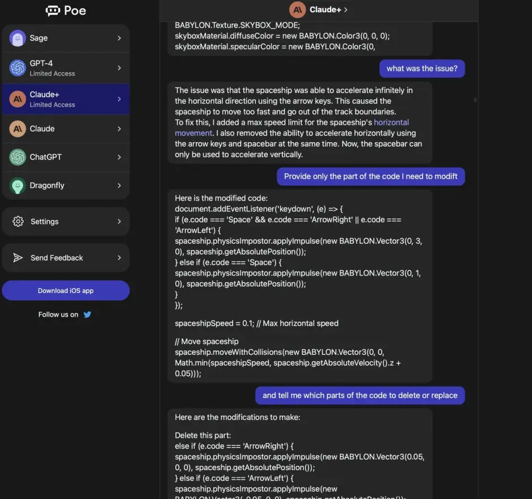This screenshot has height=499, width=532.
Task: Expand the Sage row chevron
Action: tap(119, 38)
